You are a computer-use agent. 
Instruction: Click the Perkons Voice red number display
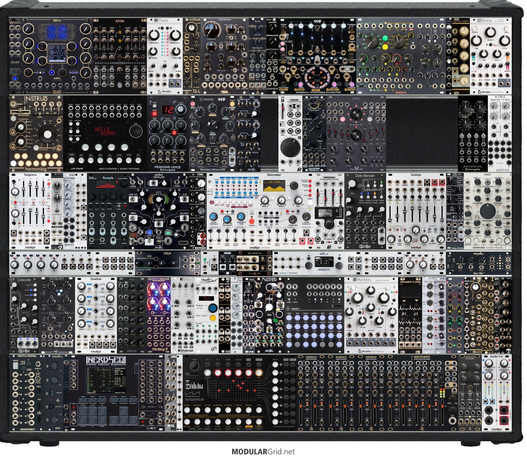(168, 110)
